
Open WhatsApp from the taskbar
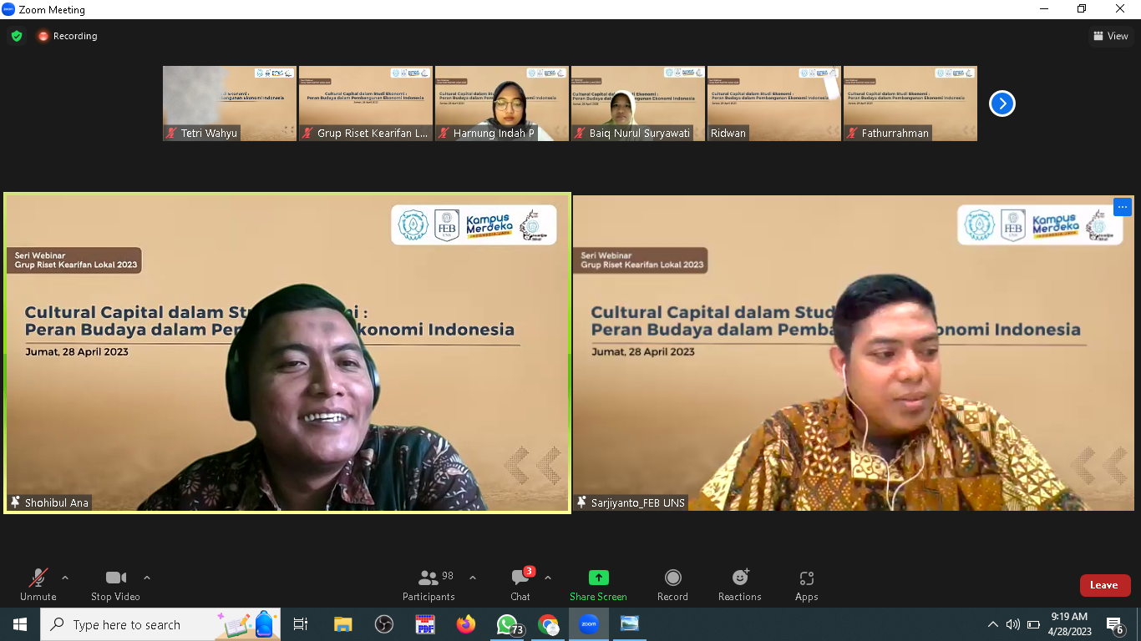coord(508,624)
